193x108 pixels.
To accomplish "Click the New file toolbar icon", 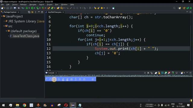I will click(x=2, y=8).
